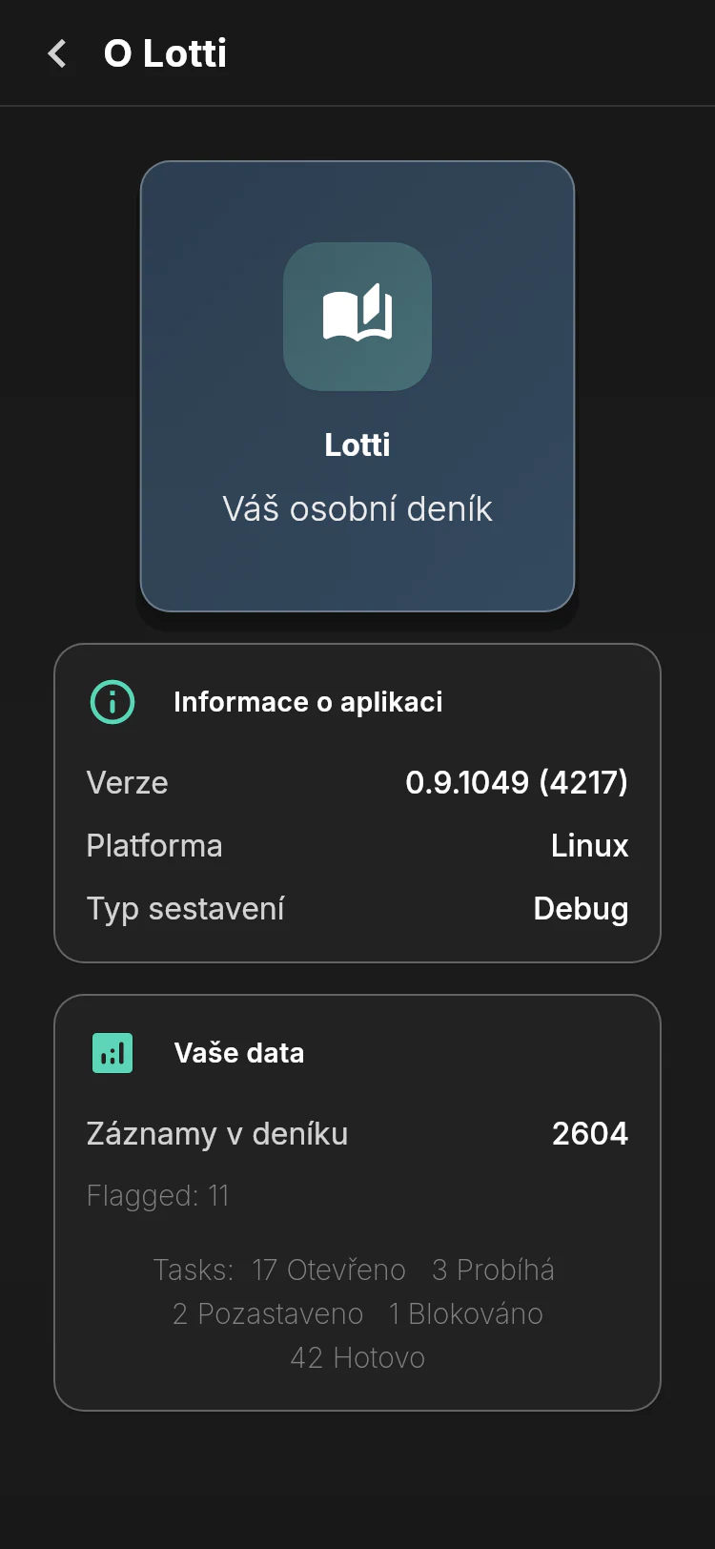This screenshot has width=715, height=1549.
Task: Open the 'Informace o aplikaci' section header
Action: click(x=308, y=702)
